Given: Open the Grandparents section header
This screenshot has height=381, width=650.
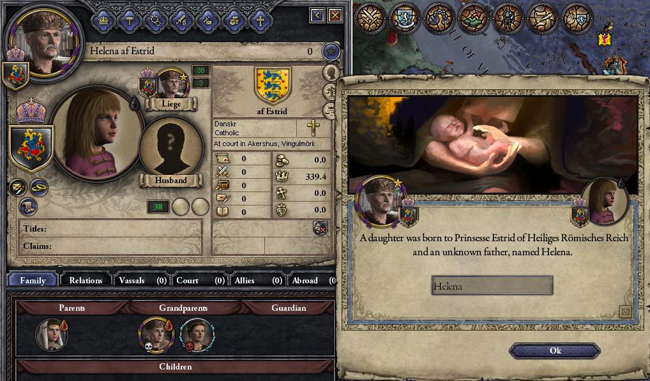Looking at the screenshot, I should [x=183, y=308].
